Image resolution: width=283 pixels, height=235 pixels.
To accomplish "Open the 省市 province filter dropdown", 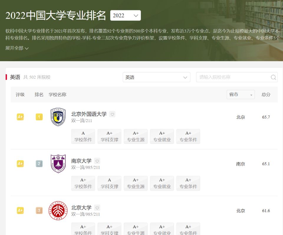I will pyautogui.click(x=241, y=95).
